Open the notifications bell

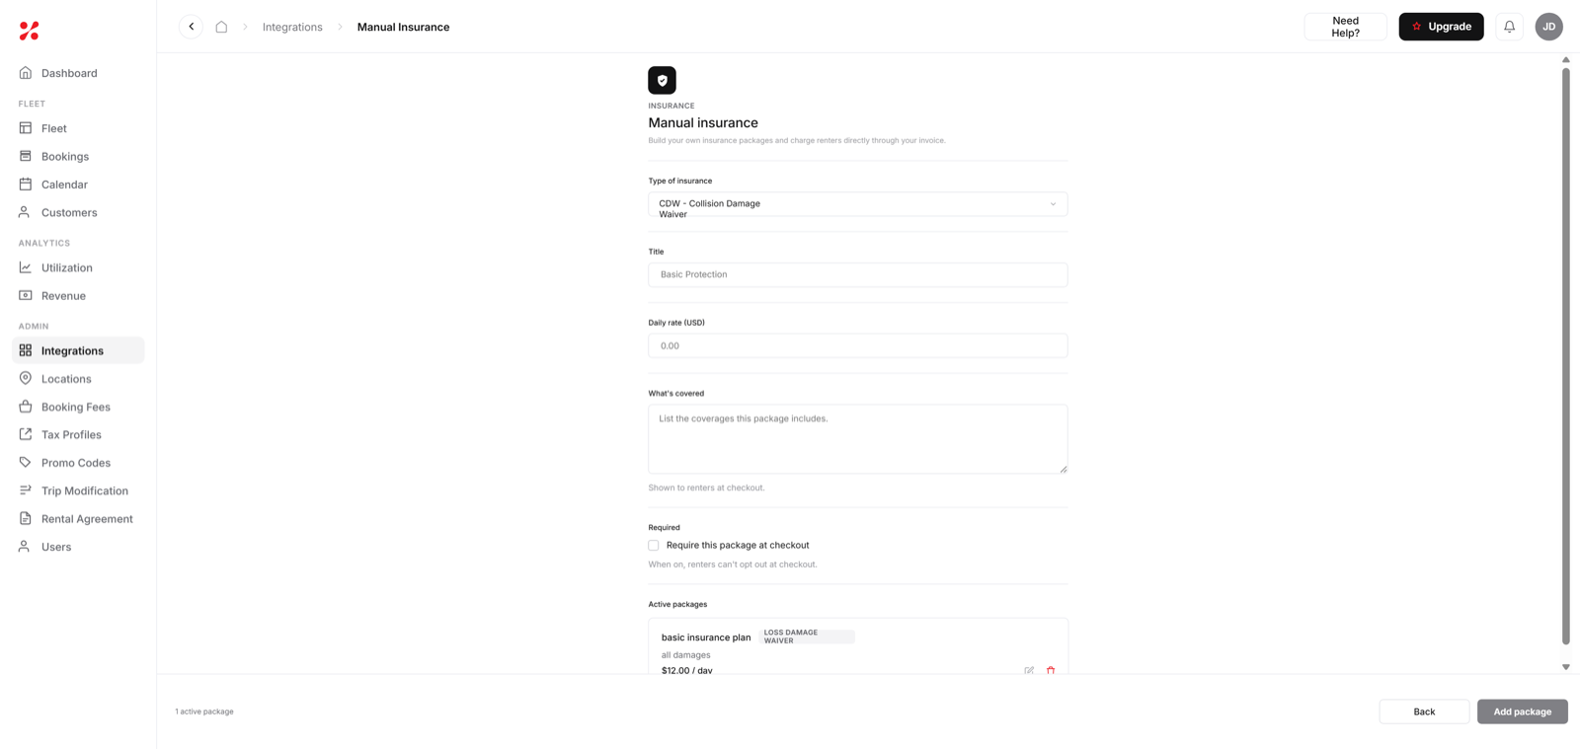pyautogui.click(x=1509, y=27)
